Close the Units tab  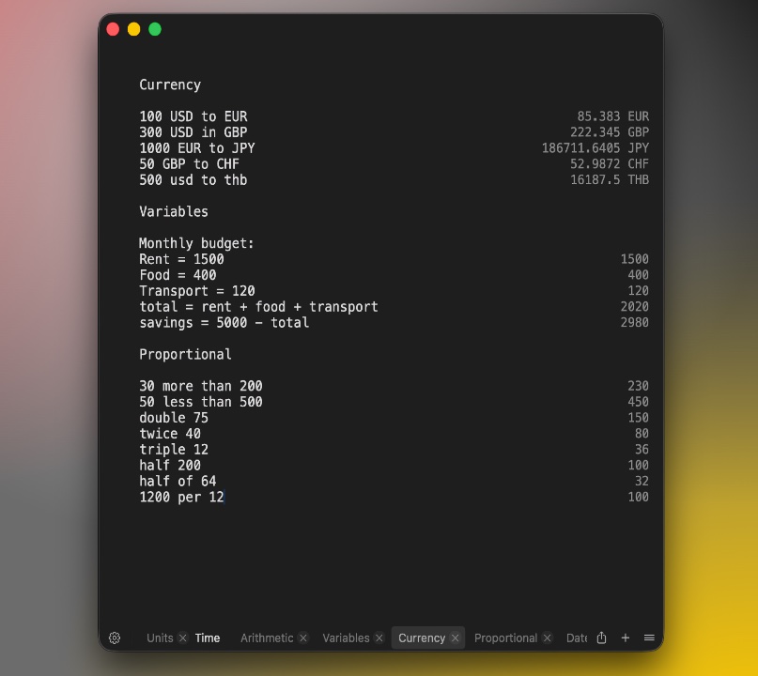coord(183,638)
